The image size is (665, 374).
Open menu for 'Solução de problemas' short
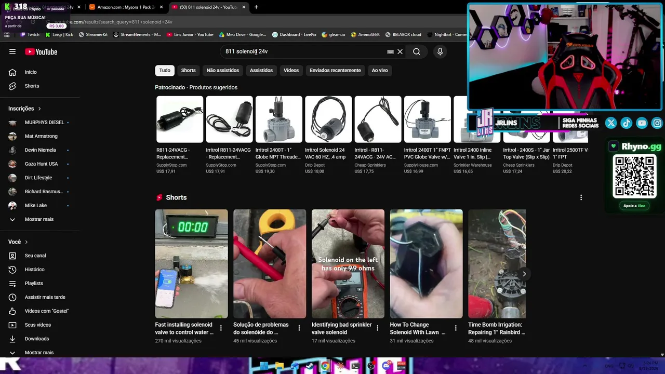click(x=299, y=328)
